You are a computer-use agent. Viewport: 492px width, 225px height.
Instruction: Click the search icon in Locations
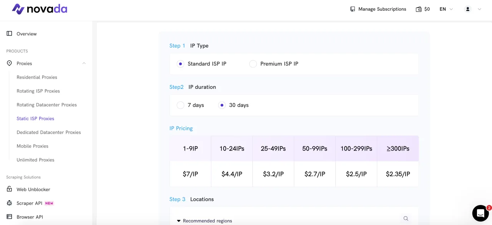point(406,218)
